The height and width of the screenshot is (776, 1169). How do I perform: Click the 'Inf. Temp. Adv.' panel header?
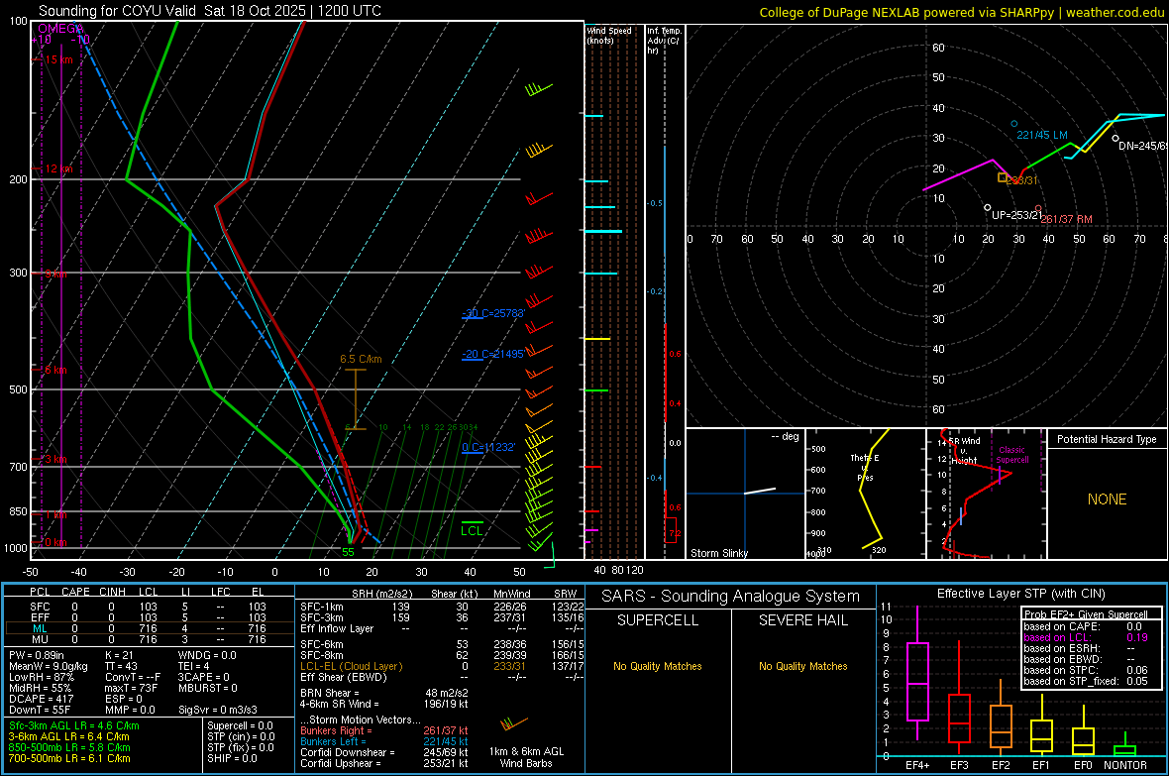click(x=664, y=41)
